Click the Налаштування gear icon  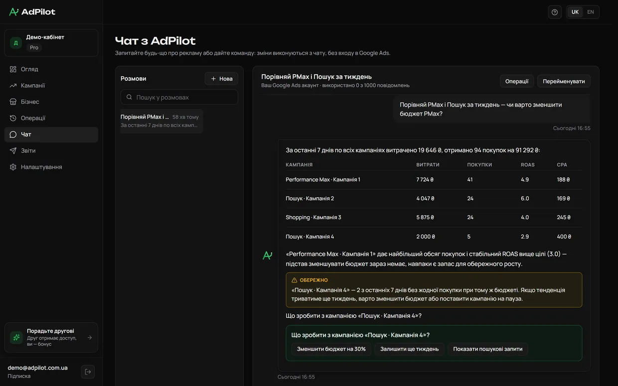13,167
